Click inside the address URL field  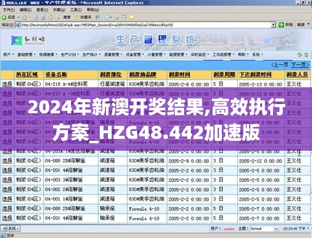[144, 25]
